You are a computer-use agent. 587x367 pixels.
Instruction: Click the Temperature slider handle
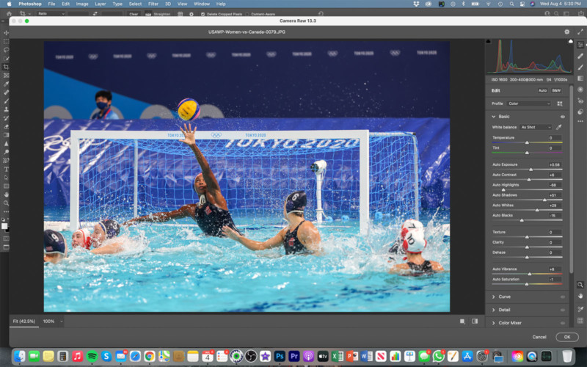(x=527, y=142)
